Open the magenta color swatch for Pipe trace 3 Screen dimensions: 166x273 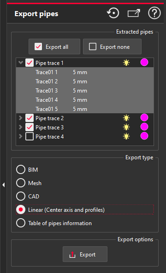144,127
